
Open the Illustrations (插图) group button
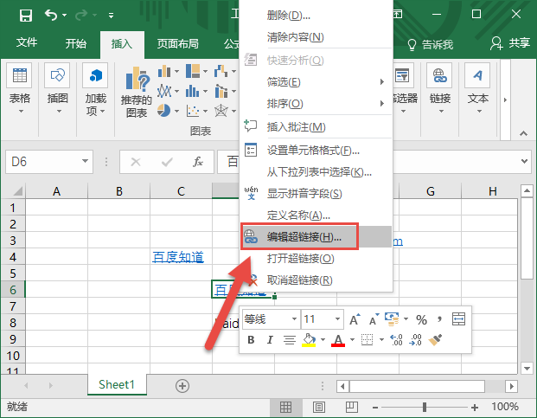(x=58, y=88)
